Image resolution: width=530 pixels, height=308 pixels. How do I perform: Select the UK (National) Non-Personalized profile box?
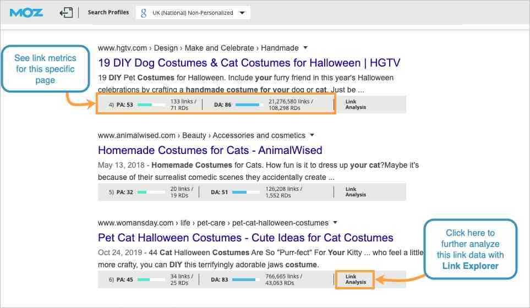[x=193, y=13]
